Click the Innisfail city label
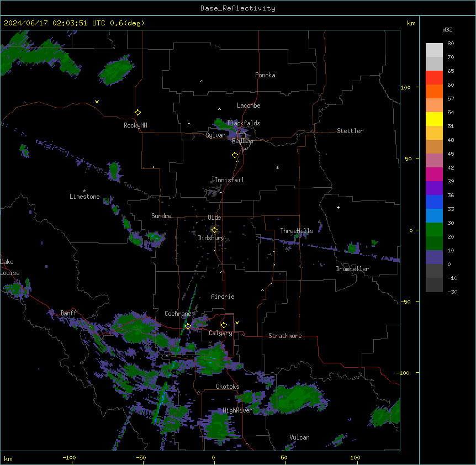Screen dimensions: 476x465 [x=229, y=180]
